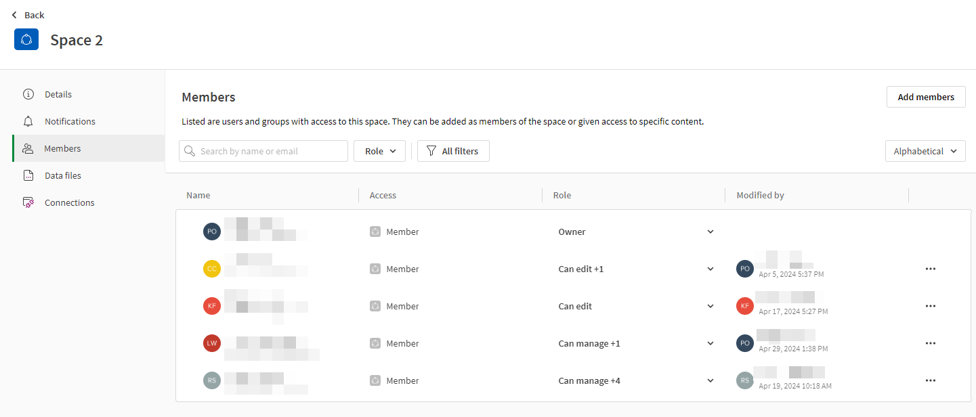Click the Apr 29, 2024 1:38 PM timestamp
This screenshot has width=976, height=417.
click(x=793, y=349)
